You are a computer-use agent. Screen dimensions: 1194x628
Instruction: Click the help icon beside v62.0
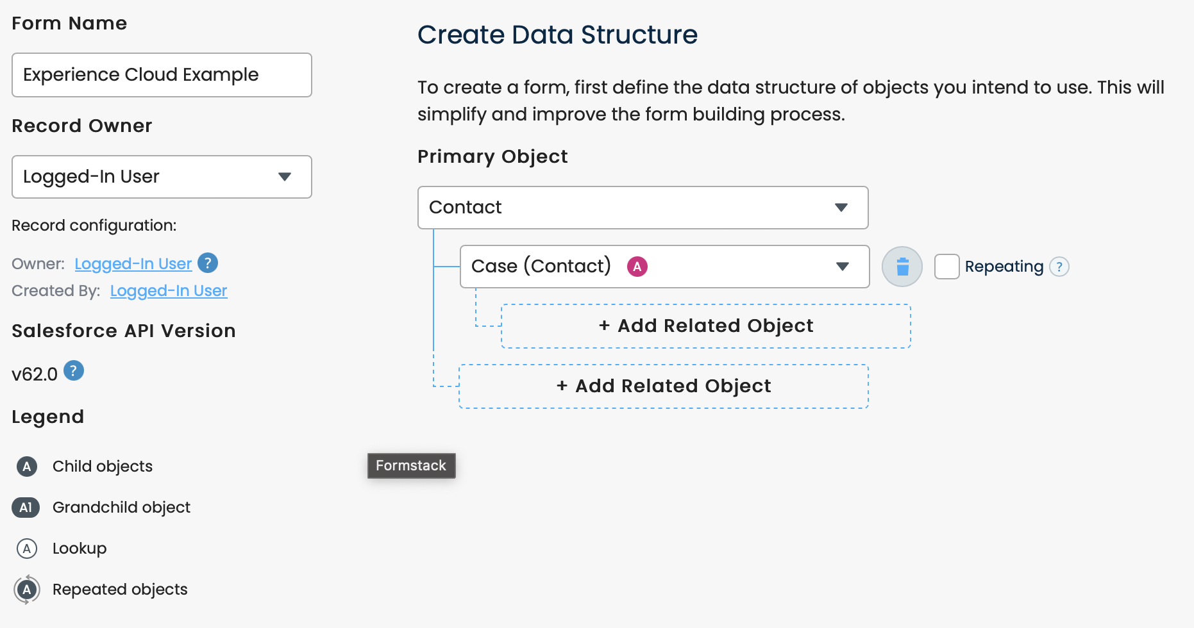click(x=74, y=371)
